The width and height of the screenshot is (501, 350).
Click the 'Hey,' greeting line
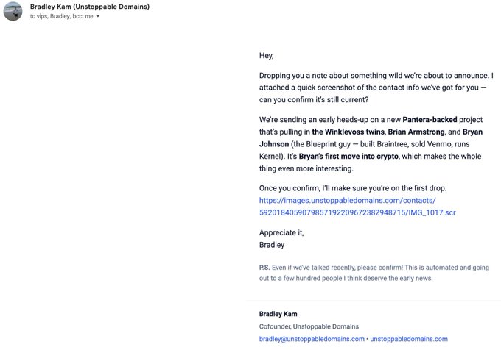[x=267, y=55]
